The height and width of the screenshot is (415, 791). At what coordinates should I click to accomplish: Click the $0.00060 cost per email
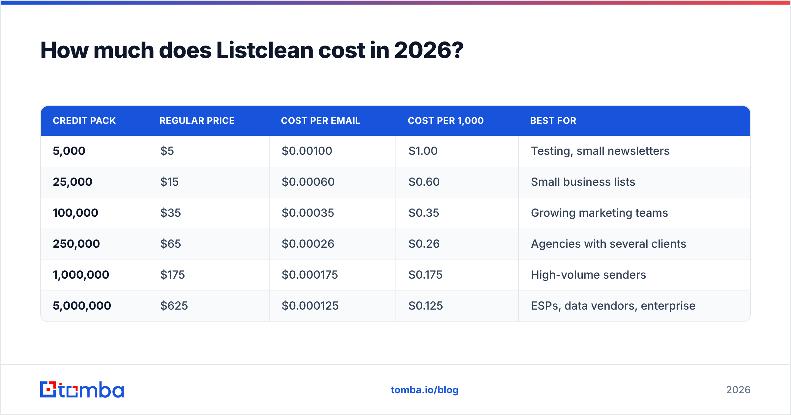(308, 182)
